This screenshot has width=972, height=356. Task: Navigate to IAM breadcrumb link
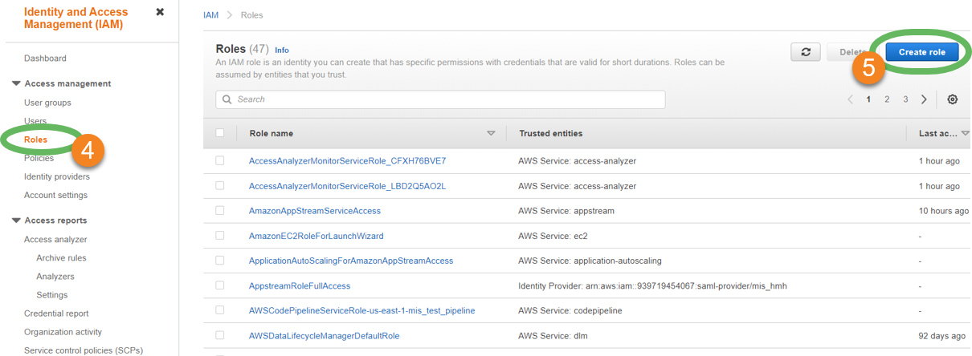(210, 15)
